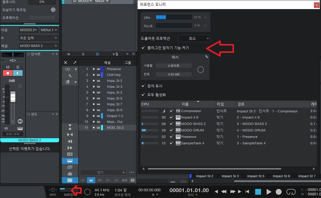Open the MIDIut 1 dropdown

click(49, 30)
